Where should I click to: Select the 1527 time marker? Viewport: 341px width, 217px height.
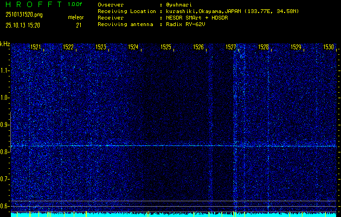tap(231, 47)
